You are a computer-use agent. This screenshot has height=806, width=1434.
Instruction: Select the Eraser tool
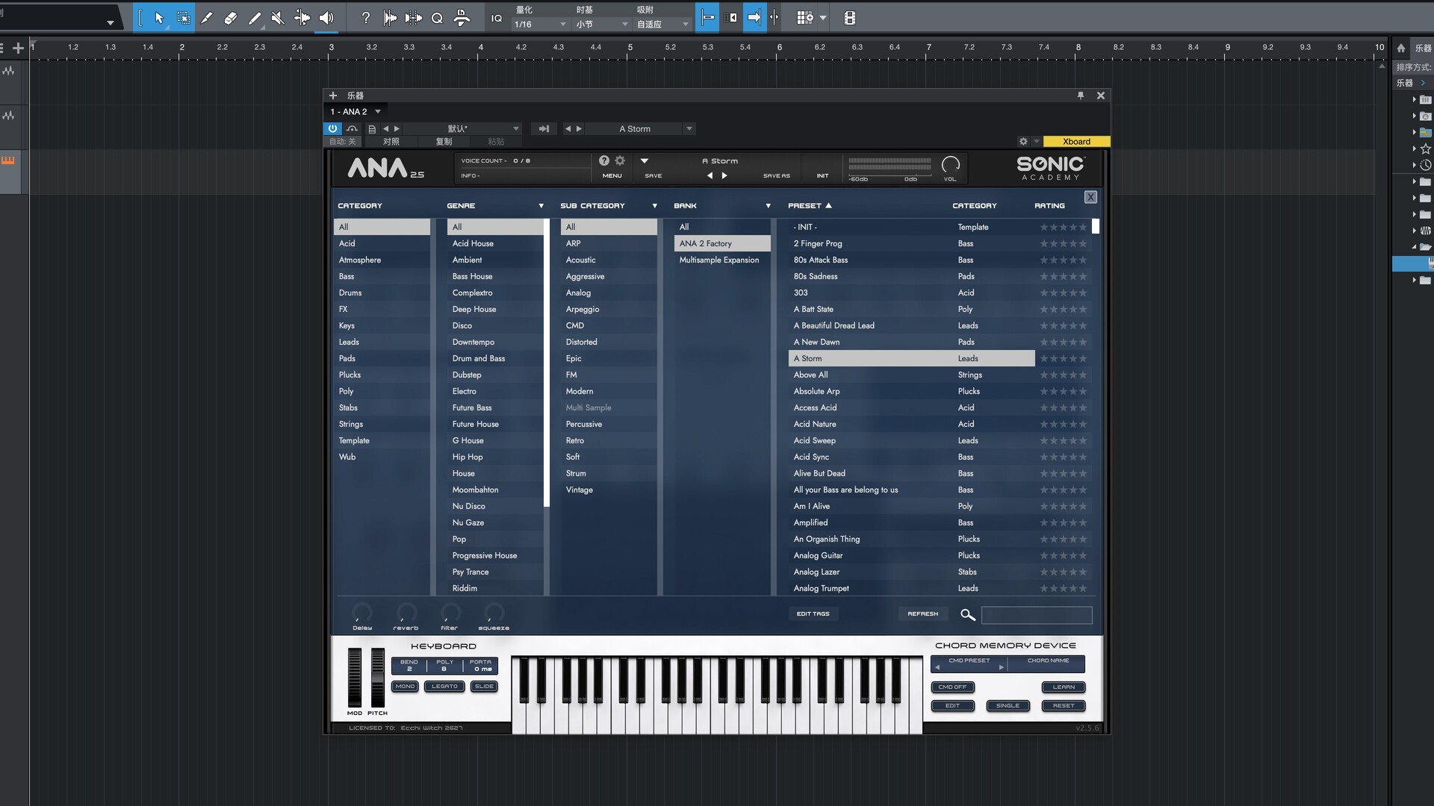[x=231, y=18]
